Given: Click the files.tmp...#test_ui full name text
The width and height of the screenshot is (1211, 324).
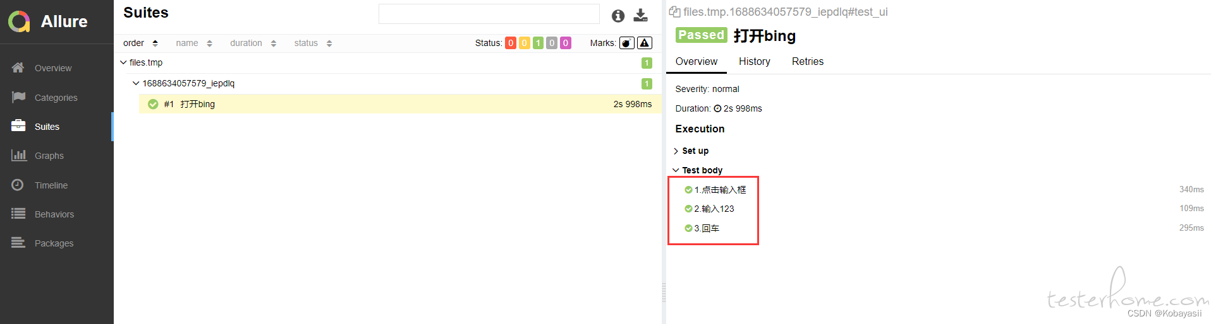Looking at the screenshot, I should [786, 11].
